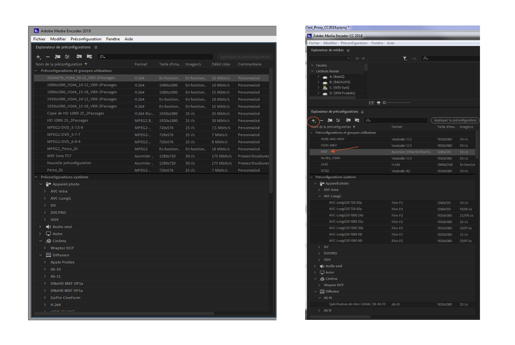Click the Autre monitor icon in CC 2018 window
This screenshot has width=515, height=345.
click(322, 273)
